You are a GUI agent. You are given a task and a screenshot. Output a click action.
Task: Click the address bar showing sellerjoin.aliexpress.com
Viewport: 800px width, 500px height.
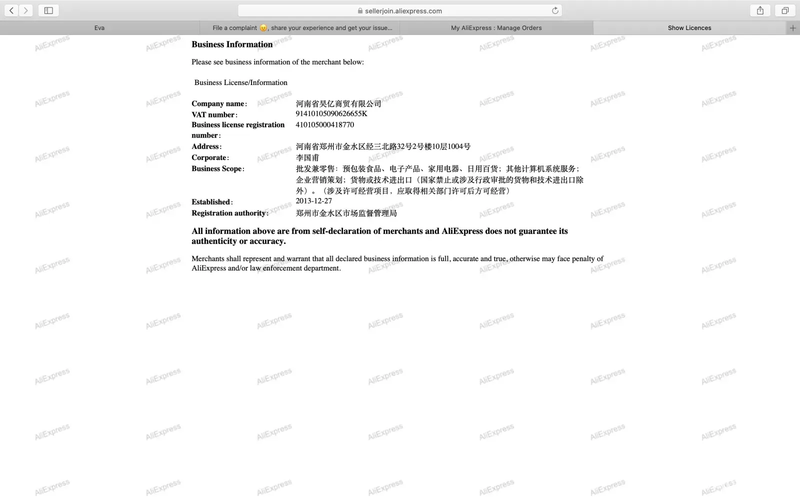(400, 10)
